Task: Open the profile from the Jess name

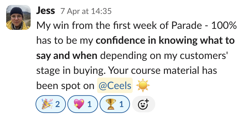Action: [x=45, y=11]
